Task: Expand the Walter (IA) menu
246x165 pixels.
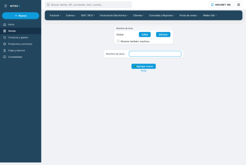Action: point(210,15)
